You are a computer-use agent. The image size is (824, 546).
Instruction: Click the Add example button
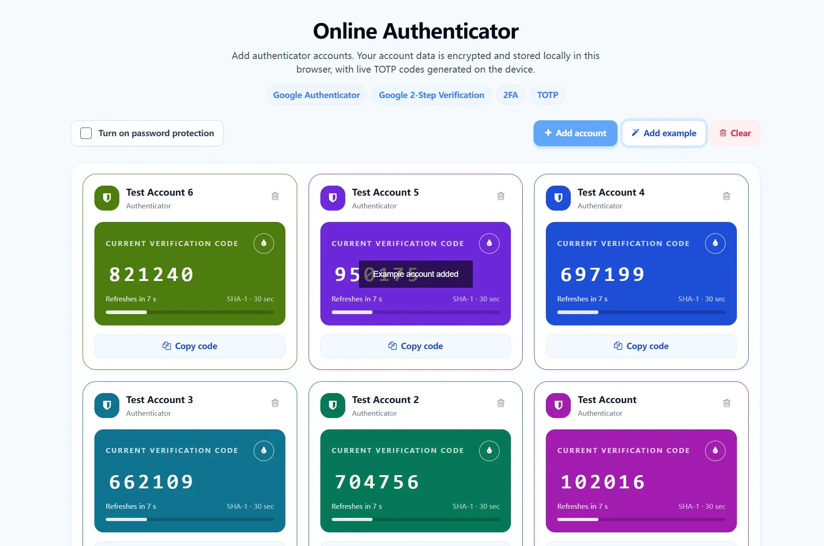pyautogui.click(x=664, y=133)
